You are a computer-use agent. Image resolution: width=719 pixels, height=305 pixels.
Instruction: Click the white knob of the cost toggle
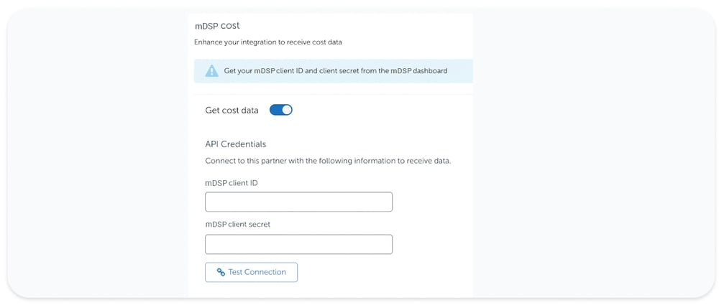(287, 110)
